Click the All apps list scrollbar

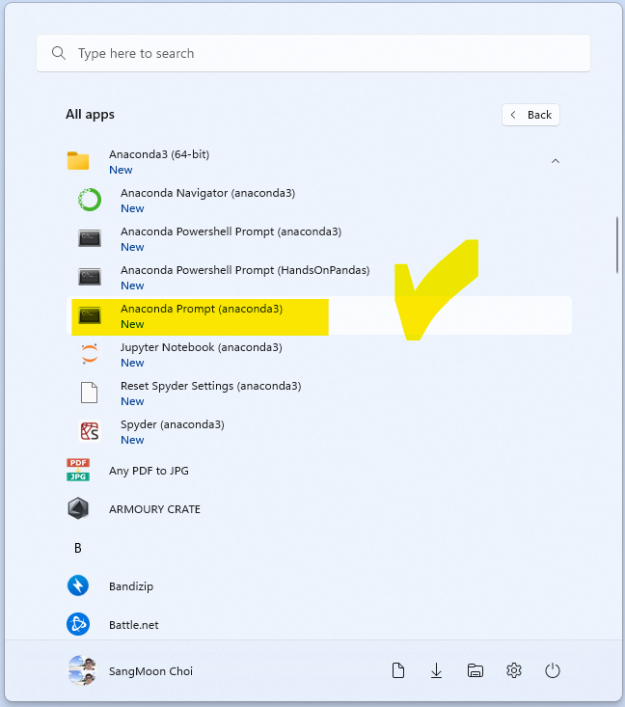(617, 245)
